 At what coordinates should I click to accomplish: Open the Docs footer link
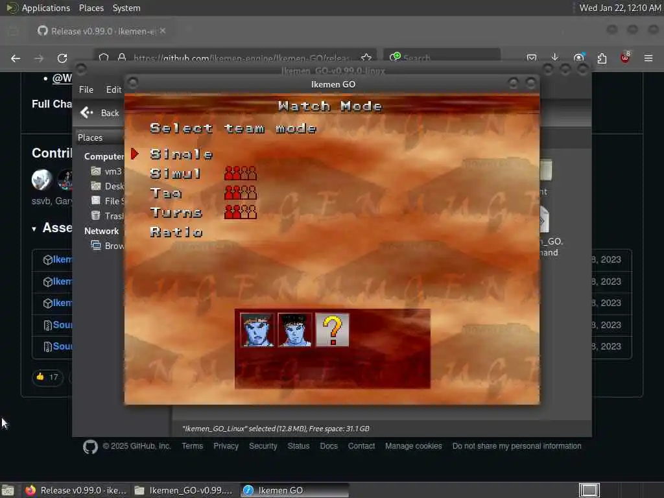click(329, 446)
